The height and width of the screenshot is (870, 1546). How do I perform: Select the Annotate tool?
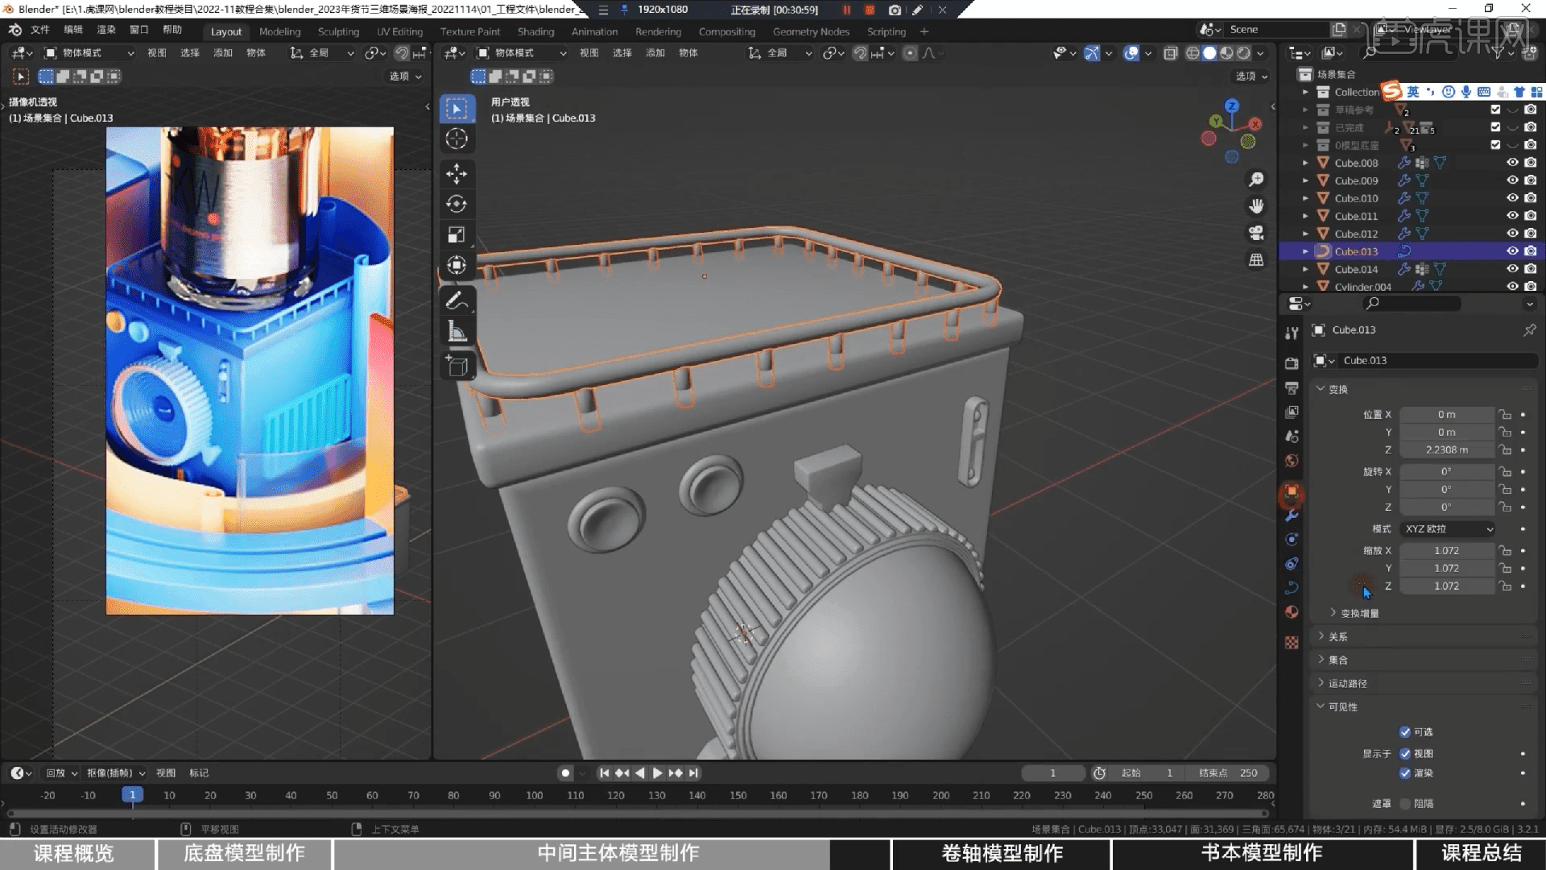pos(457,300)
